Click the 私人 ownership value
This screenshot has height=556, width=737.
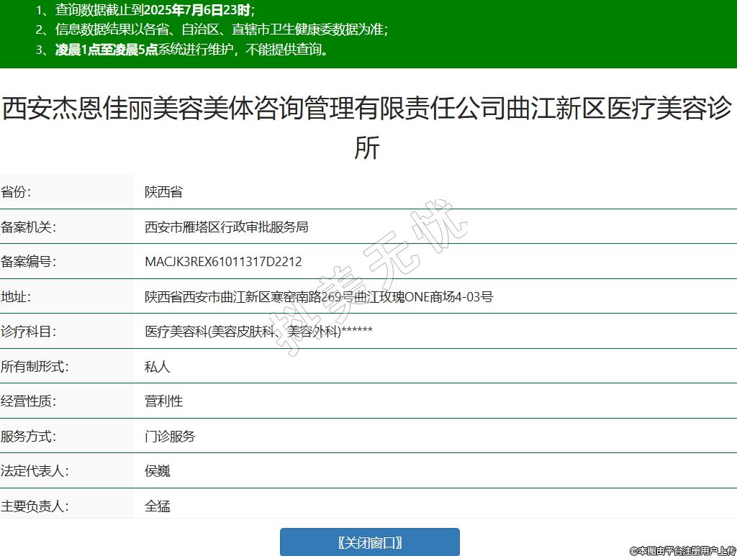157,367
